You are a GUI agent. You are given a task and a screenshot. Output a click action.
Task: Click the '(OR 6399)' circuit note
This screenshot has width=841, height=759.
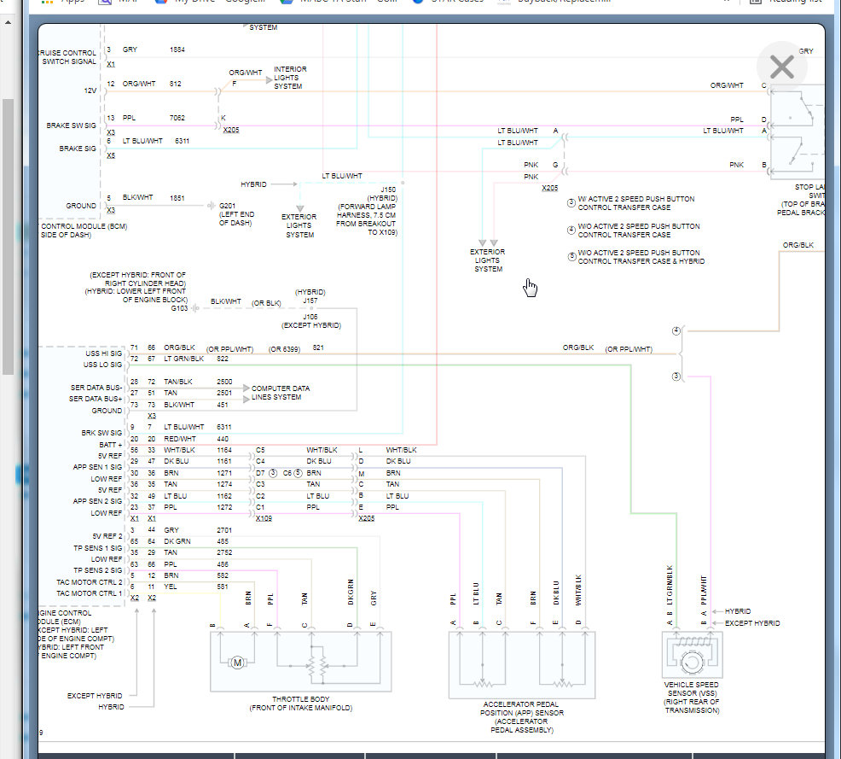(284, 349)
